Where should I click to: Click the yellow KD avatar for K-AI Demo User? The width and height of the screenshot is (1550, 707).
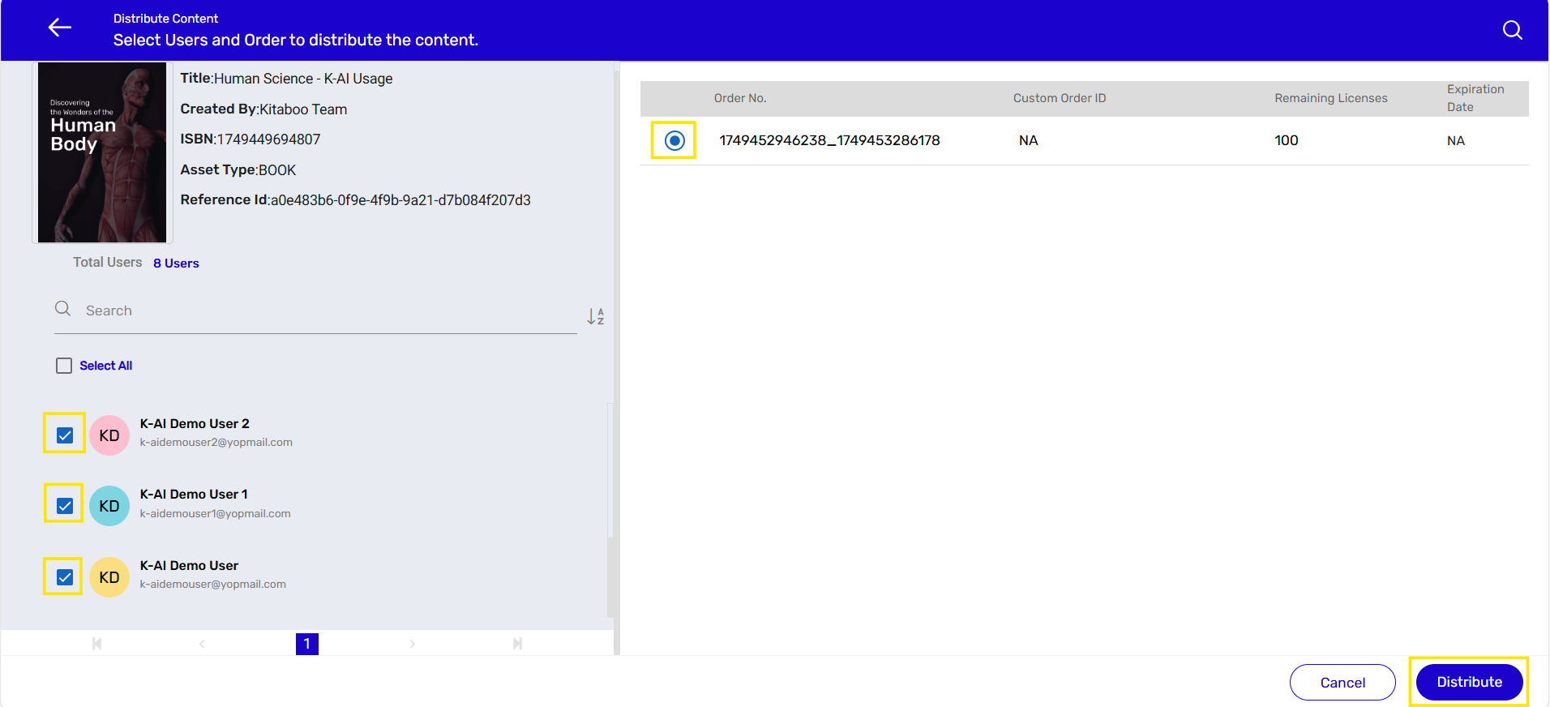(x=109, y=577)
